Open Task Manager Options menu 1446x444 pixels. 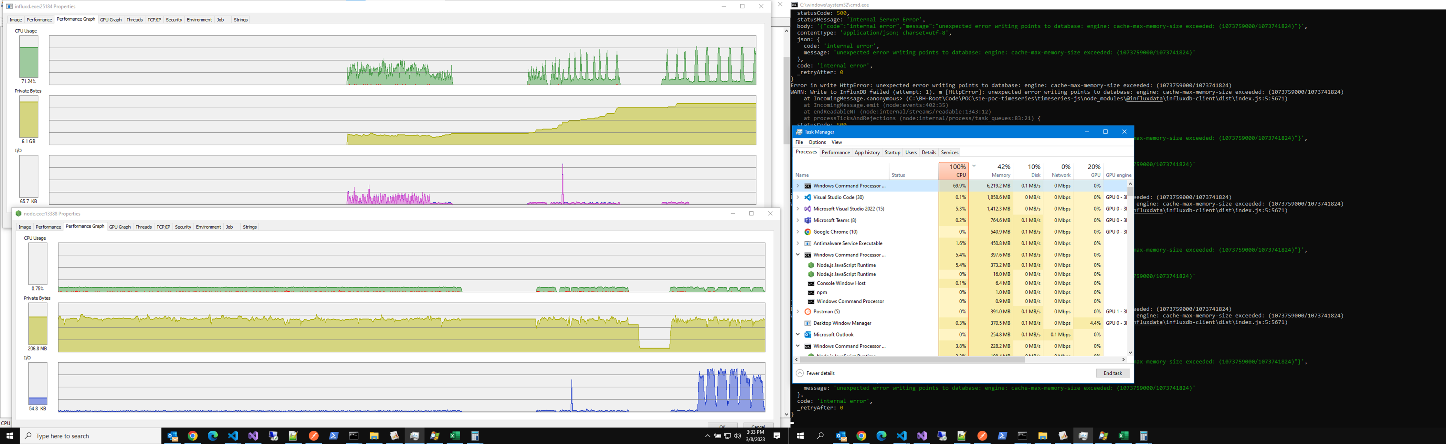[x=817, y=142]
